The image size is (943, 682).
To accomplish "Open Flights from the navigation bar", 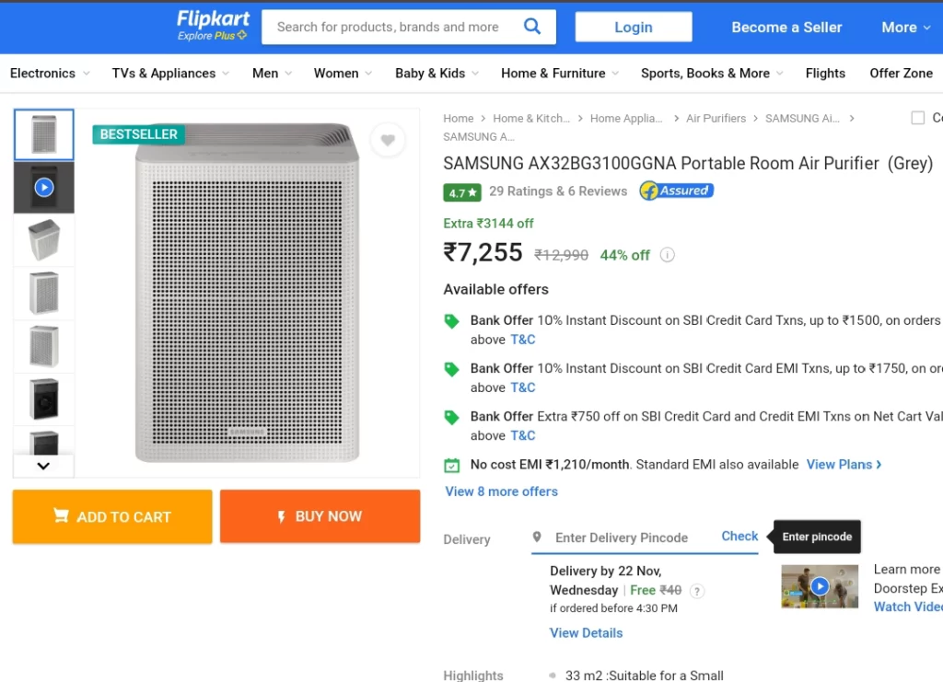I will 825,74.
